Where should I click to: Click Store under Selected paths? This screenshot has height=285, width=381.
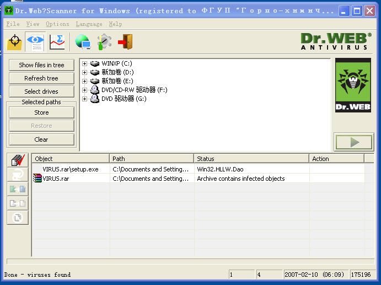click(41, 112)
